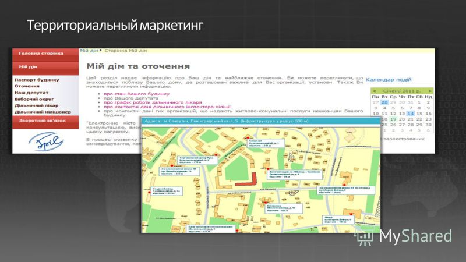
Task: Open the Наш депутат sidebar item
Action: tap(31, 93)
